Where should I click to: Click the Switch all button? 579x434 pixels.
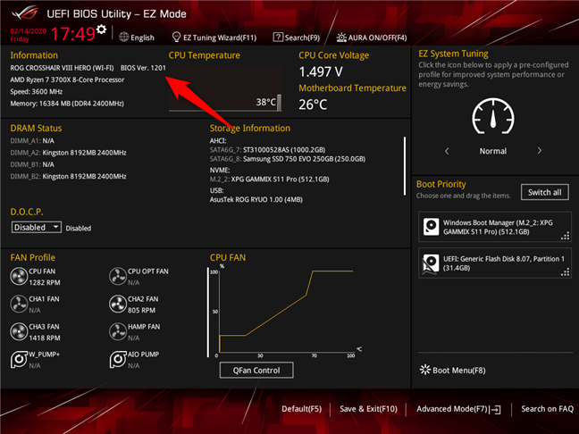545,192
